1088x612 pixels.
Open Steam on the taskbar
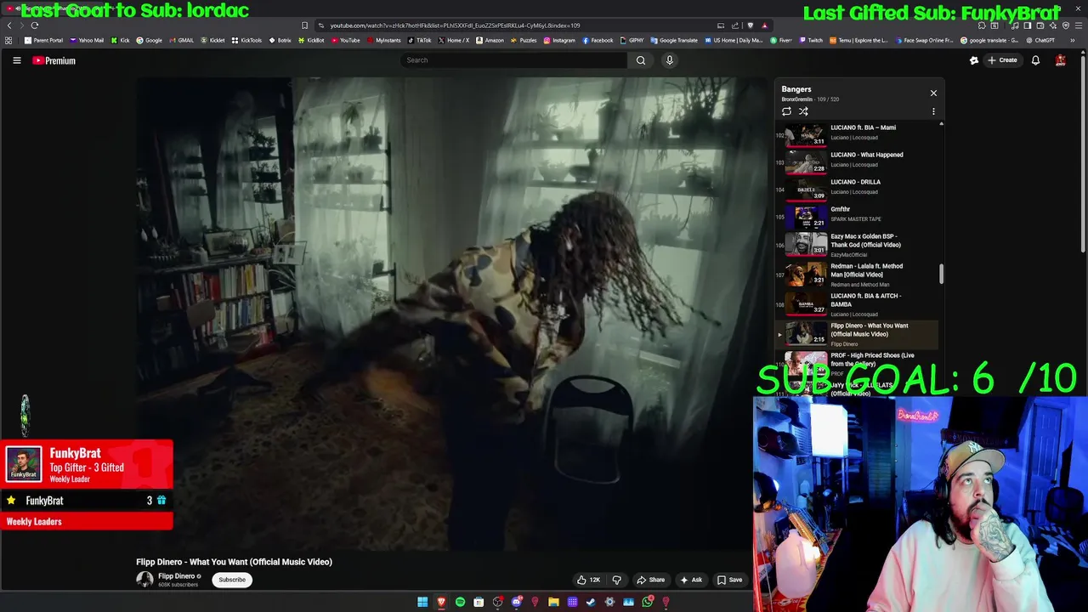(x=591, y=602)
